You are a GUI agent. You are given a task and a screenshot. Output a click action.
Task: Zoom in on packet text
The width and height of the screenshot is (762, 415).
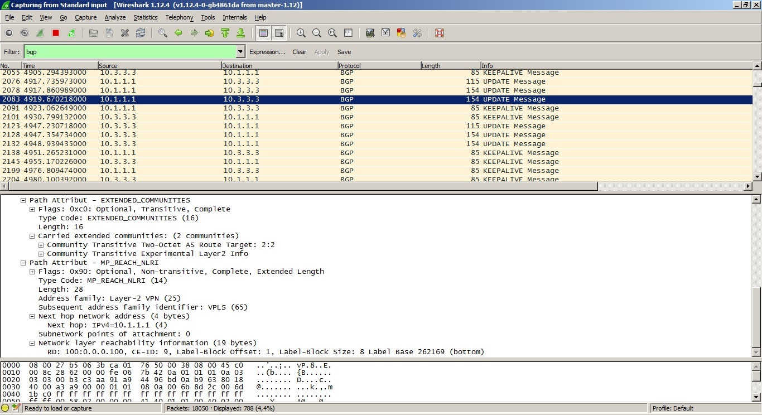[301, 33]
